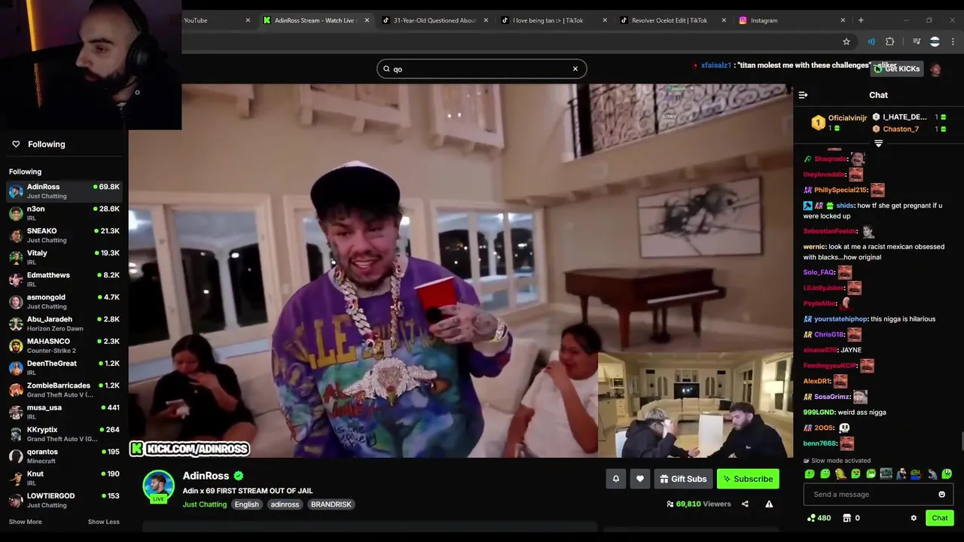The image size is (964, 542).
Task: Open ZombieBarricades channel in sidebar
Action: pos(64,390)
